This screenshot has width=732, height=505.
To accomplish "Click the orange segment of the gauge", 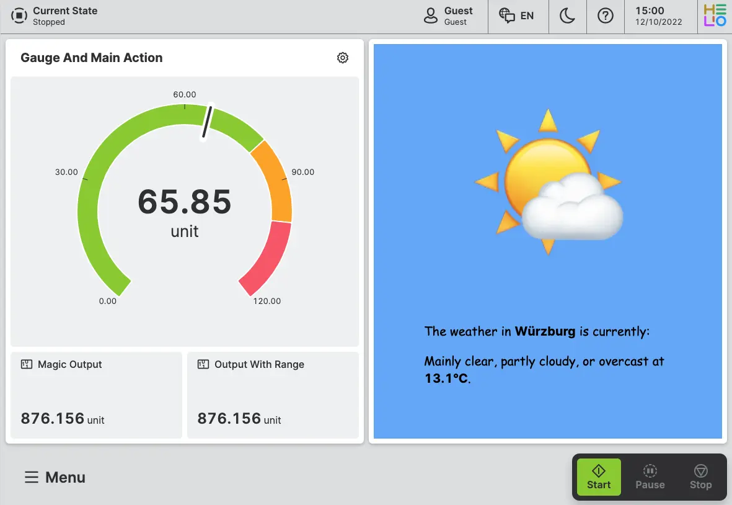I will pos(273,181).
